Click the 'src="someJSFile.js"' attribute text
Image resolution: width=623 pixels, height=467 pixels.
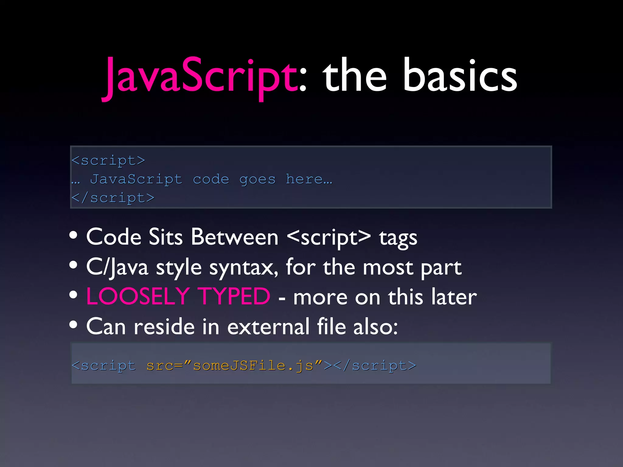pyautogui.click(x=234, y=366)
